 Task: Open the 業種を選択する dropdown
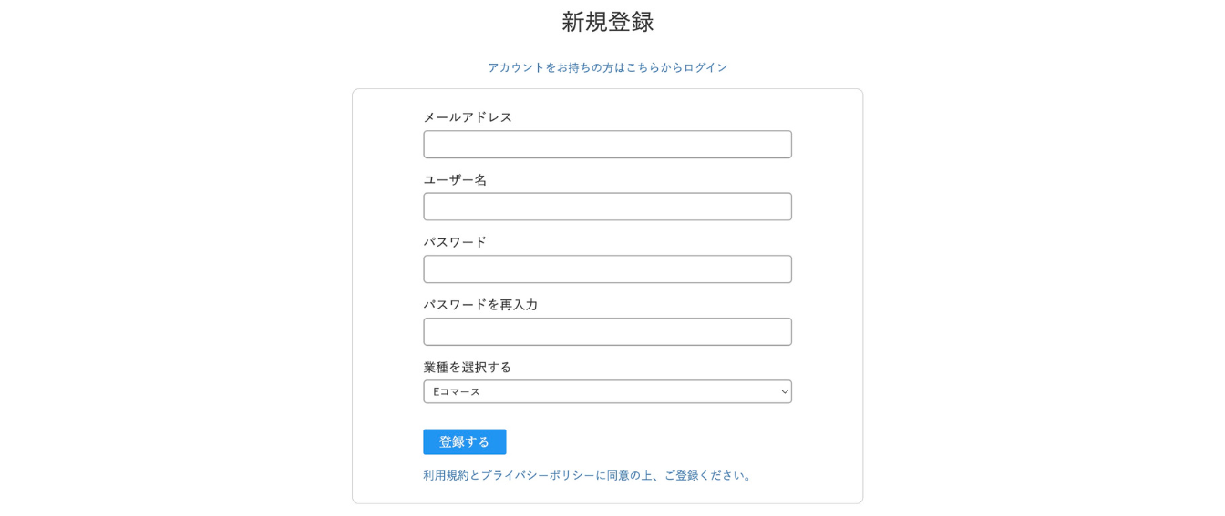607,391
